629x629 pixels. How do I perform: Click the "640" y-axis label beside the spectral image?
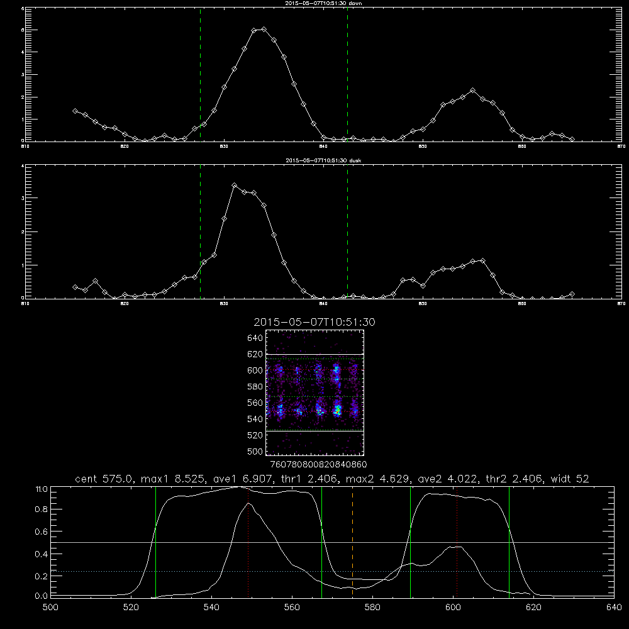(x=255, y=338)
